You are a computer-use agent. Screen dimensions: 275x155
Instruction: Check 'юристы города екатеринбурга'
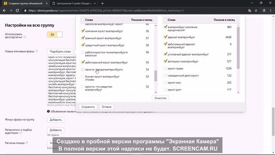[83, 69]
